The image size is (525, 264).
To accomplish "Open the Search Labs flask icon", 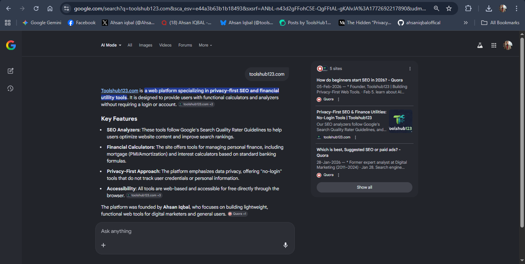I will pos(480,45).
